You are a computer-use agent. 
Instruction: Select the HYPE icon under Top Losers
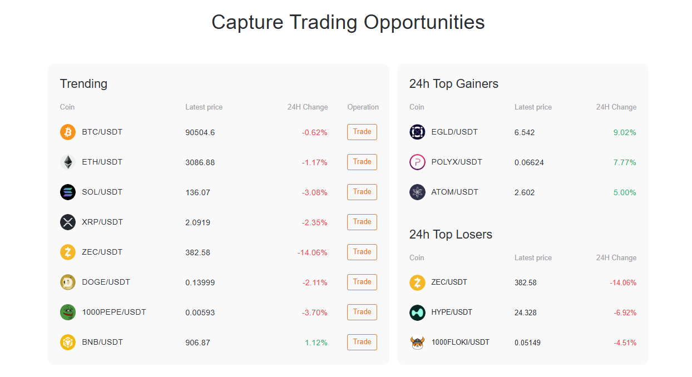click(x=417, y=312)
